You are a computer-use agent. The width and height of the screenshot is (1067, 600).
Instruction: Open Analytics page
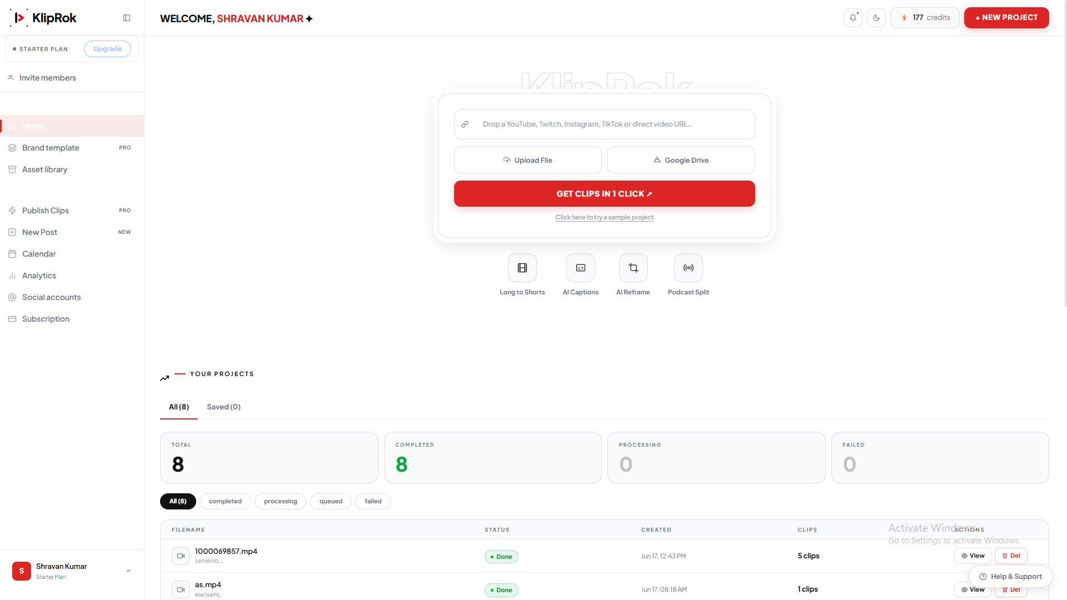click(72, 276)
